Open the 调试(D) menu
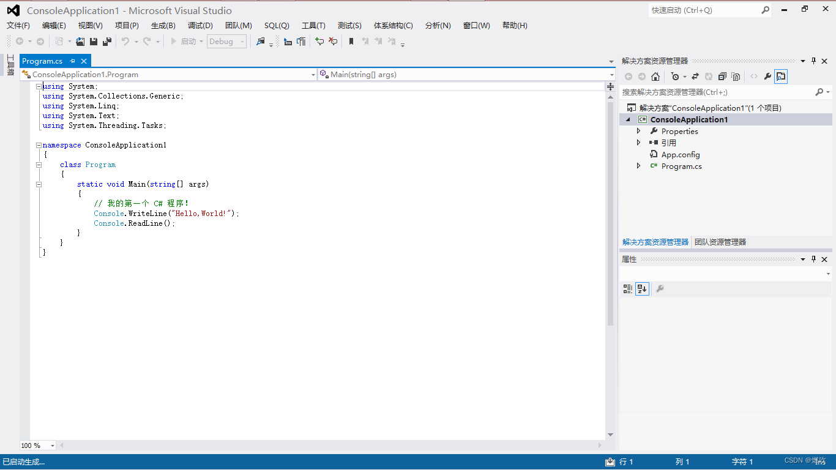Screen dimensions: 836x470 200,26
